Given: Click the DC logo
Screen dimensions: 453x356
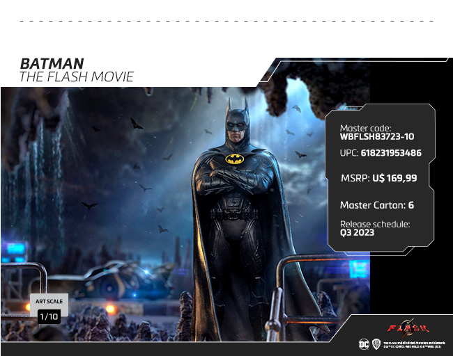Looking at the screenshot, I should click(x=363, y=343).
